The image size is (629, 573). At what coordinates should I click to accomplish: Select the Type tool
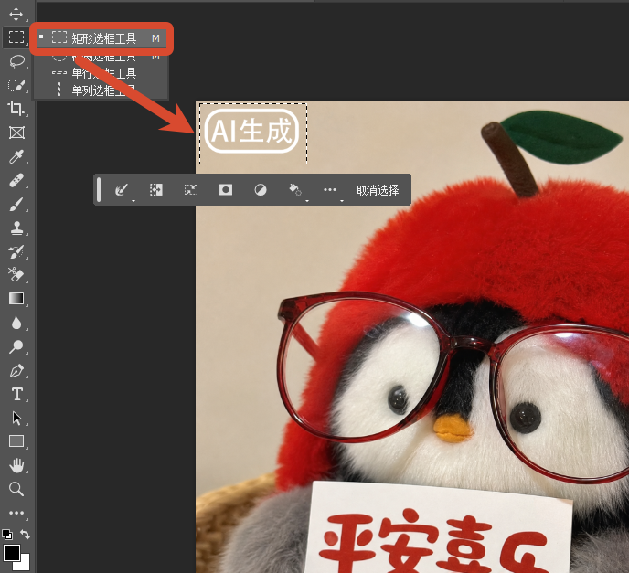pos(16,394)
